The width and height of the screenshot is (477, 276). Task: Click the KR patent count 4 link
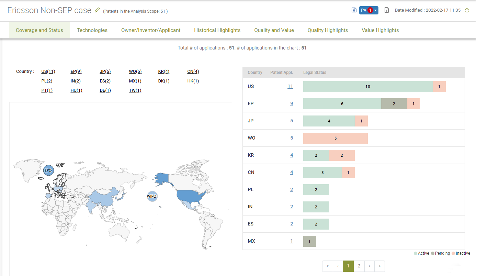292,155
